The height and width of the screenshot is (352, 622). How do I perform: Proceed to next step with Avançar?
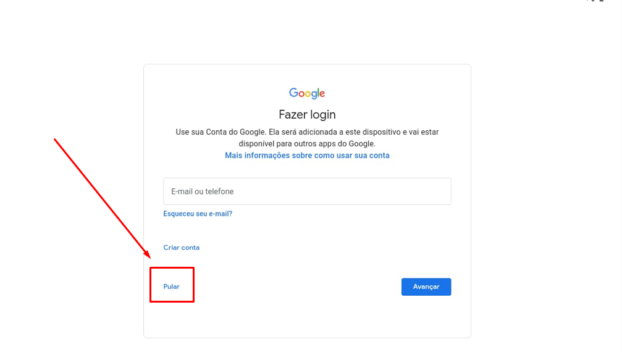426,287
